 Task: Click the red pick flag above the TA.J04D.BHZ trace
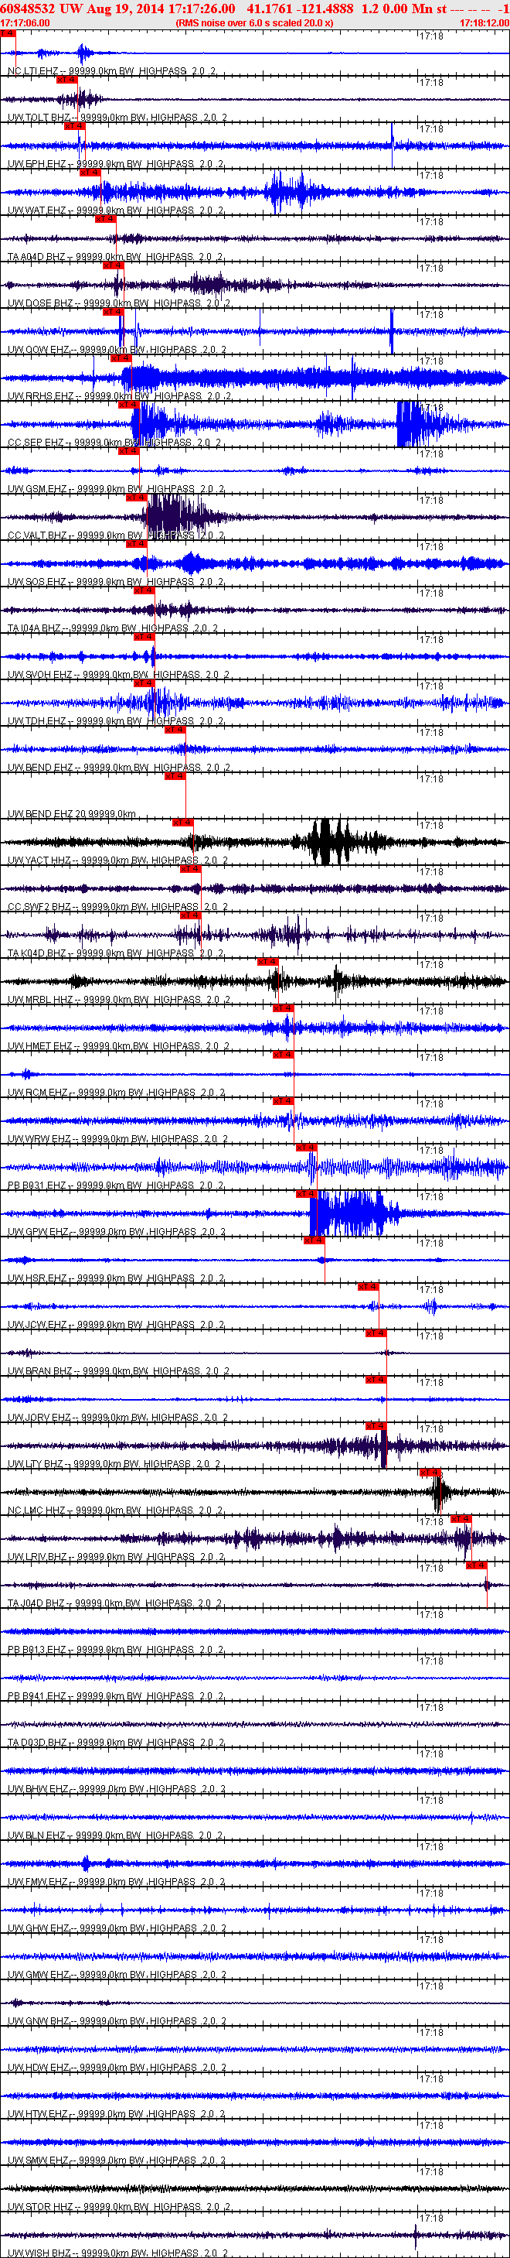pyautogui.click(x=476, y=1565)
